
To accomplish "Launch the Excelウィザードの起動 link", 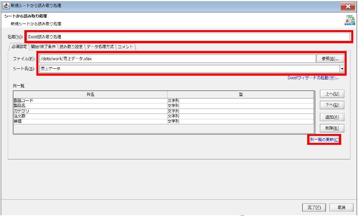I will tap(313, 78).
